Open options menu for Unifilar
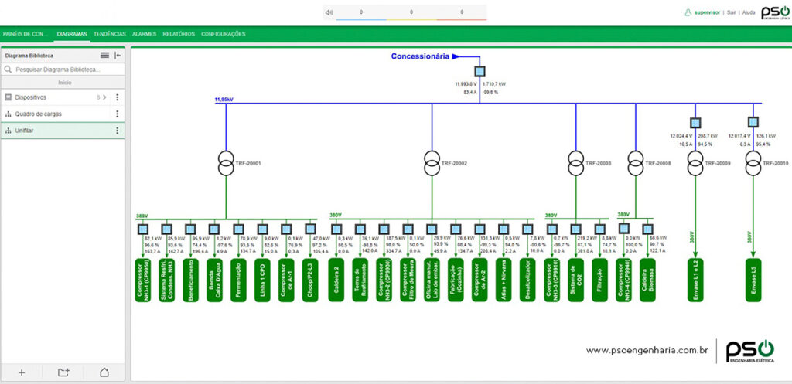The width and height of the screenshot is (792, 384). pyautogui.click(x=118, y=131)
